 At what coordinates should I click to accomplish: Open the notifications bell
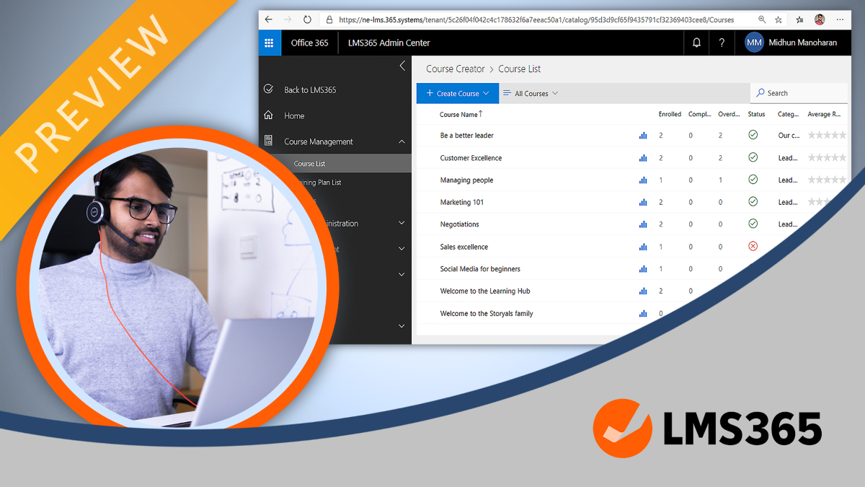(696, 43)
